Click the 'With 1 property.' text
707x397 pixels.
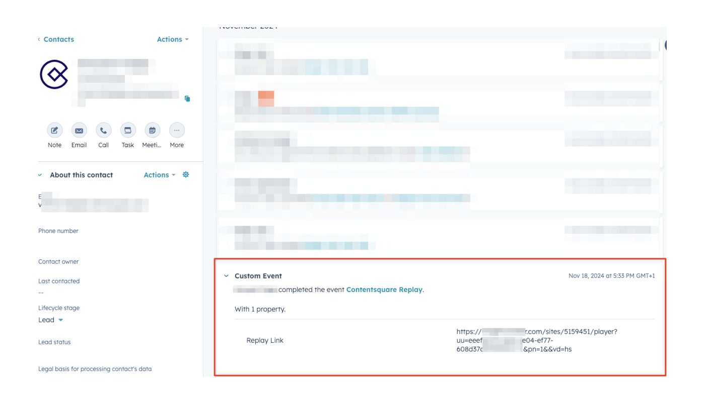point(260,309)
